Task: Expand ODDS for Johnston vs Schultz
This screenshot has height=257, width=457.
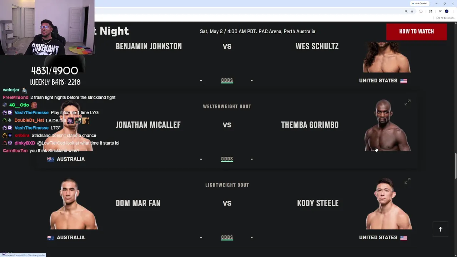Action: 227,81
